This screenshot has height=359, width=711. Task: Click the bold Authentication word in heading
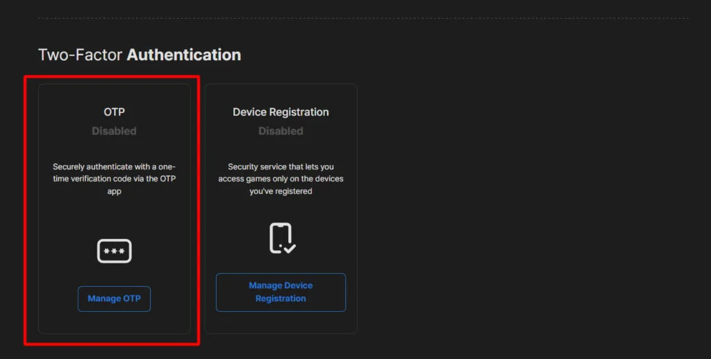click(183, 55)
